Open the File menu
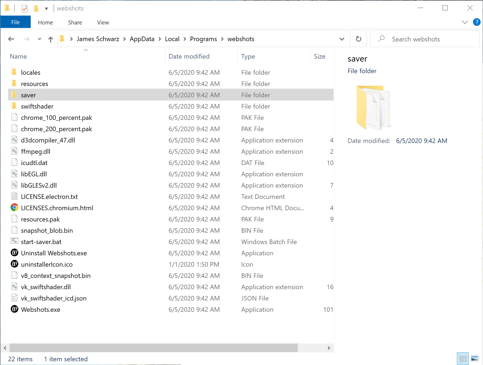Screen dimensions: 483x365 tap(15, 22)
